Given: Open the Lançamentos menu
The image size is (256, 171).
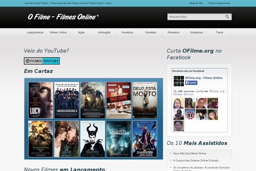Looking at the screenshot, I should [35, 32].
